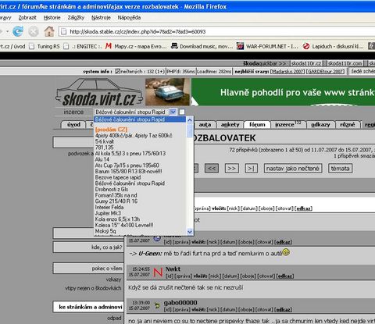Click [odkaz] in Nwkt's post
Screen dimensions: 375x324
tap(285, 276)
